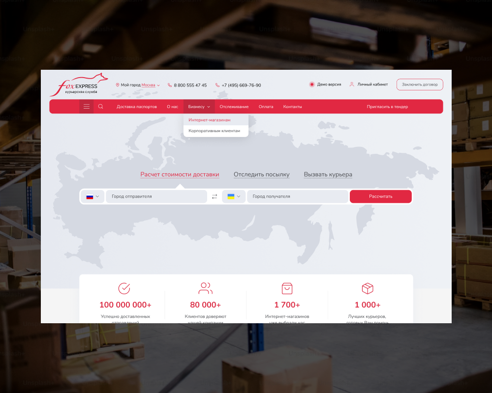The width and height of the screenshot is (492, 393).
Task: Click phone icon beside 8 800 555 47 45
Action: pyautogui.click(x=170, y=85)
